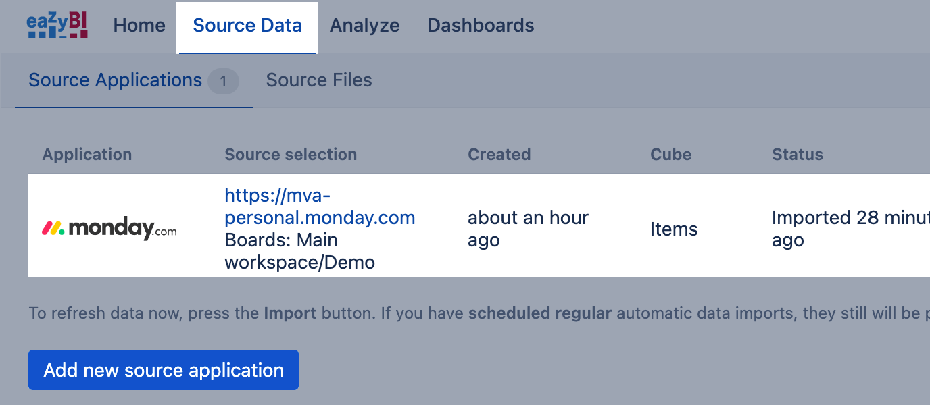Go to the Home page
930x405 pixels.
click(139, 26)
